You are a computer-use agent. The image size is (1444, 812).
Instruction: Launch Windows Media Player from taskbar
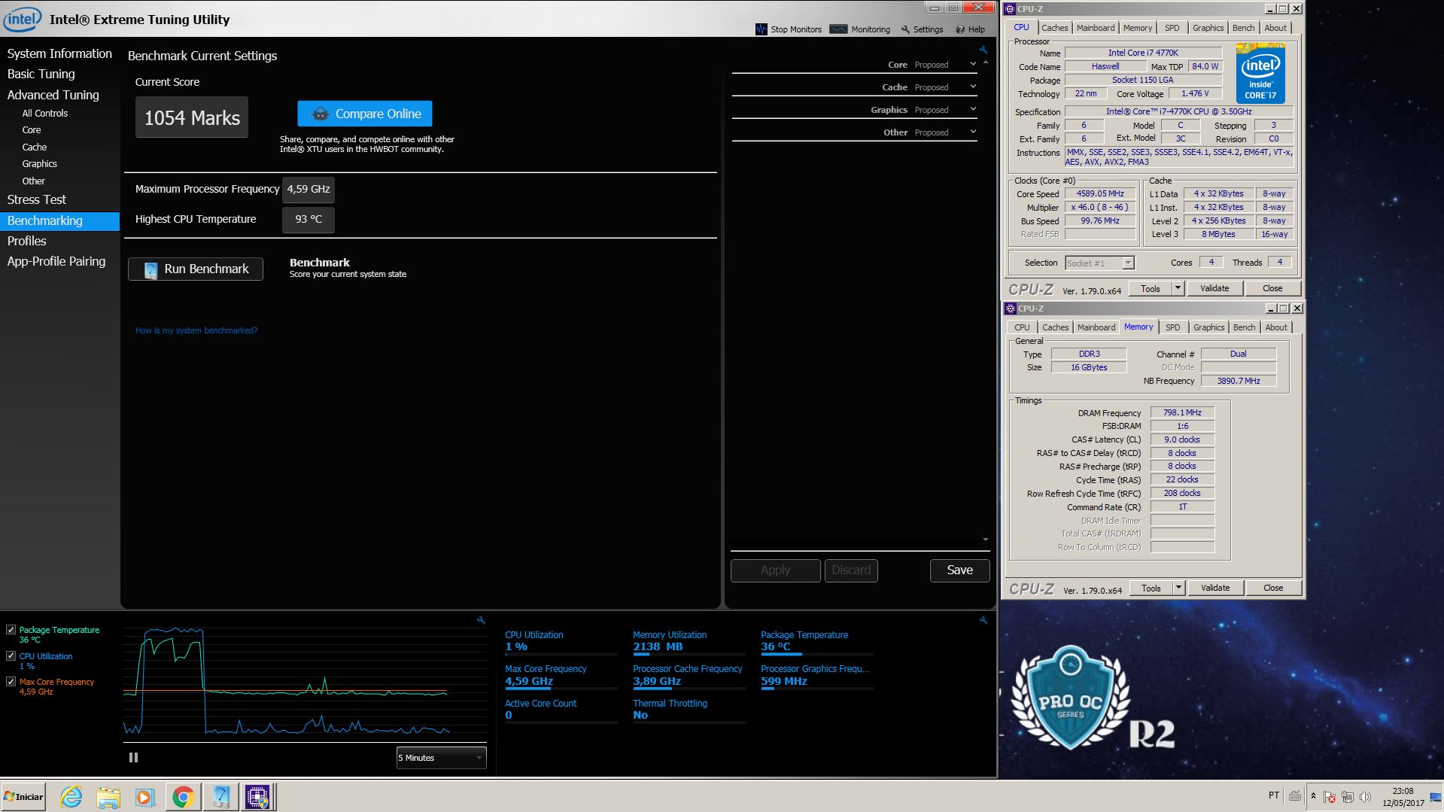[145, 797]
